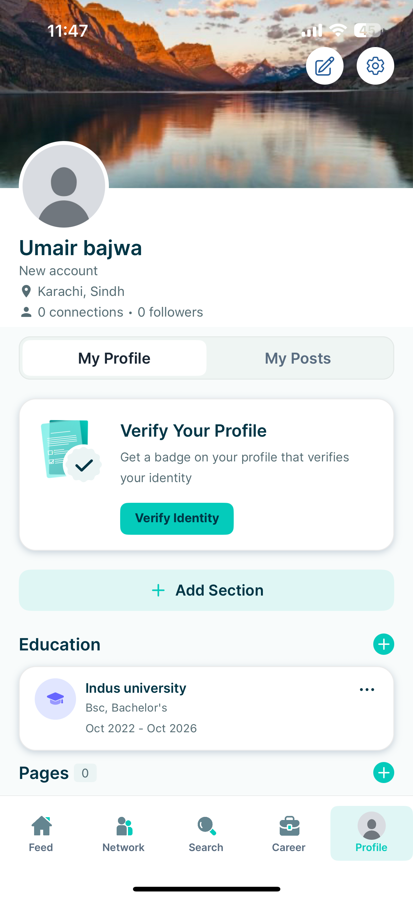This screenshot has height=899, width=413.
Task: Open settings via the gear icon
Action: (375, 66)
